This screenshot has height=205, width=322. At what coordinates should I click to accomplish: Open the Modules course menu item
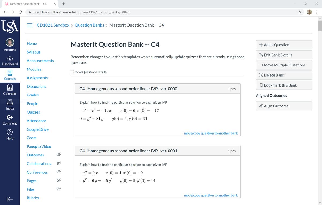click(34, 69)
